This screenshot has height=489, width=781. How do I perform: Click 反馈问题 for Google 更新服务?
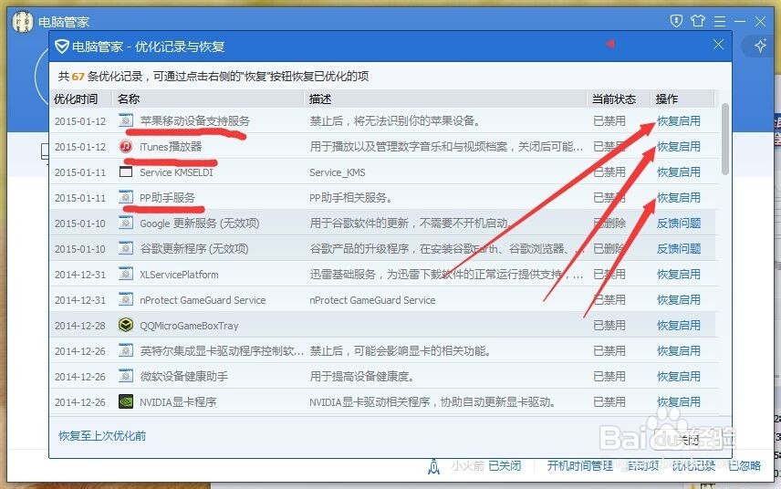[679, 224]
